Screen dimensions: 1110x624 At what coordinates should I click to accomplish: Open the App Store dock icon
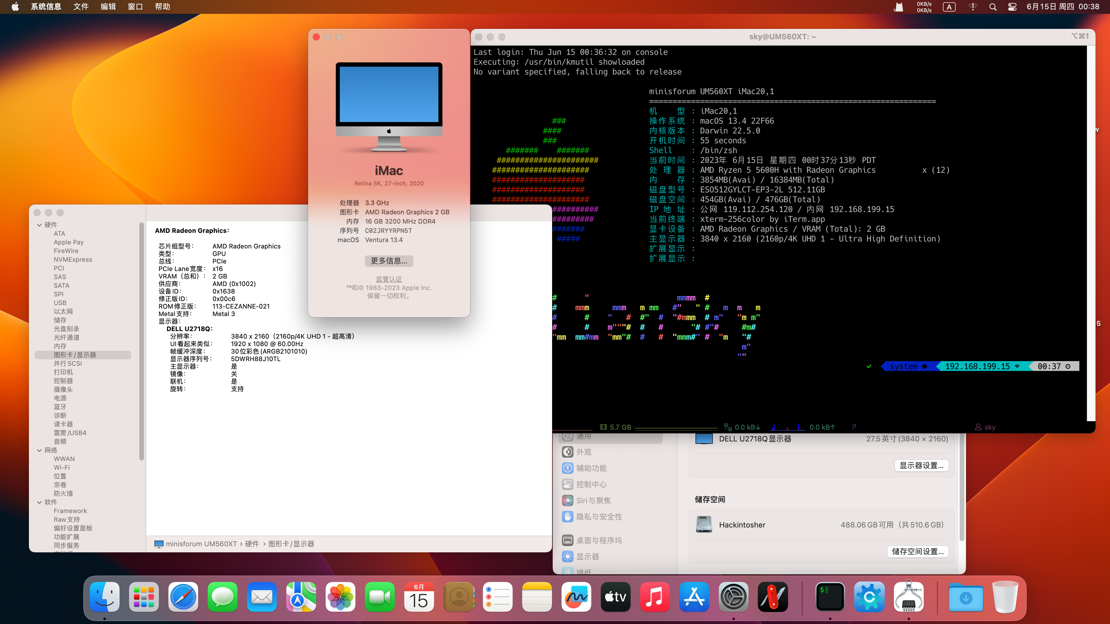[x=694, y=597]
